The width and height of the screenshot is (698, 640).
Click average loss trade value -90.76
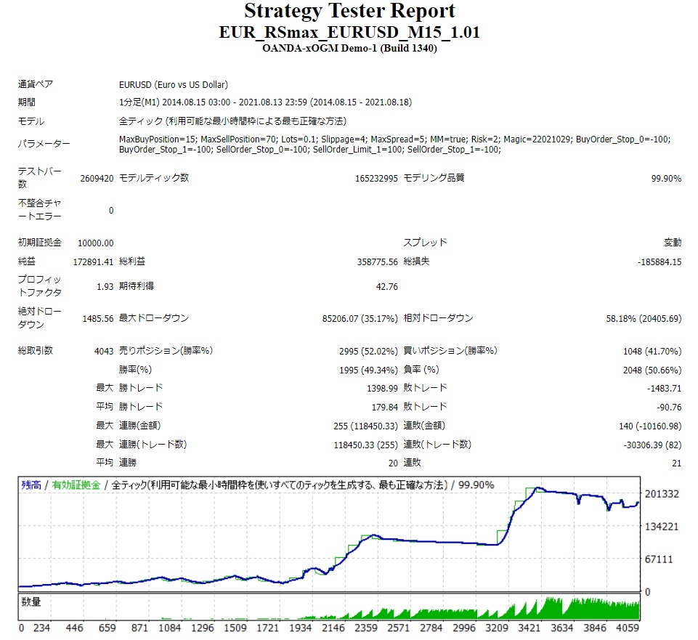[x=669, y=408]
